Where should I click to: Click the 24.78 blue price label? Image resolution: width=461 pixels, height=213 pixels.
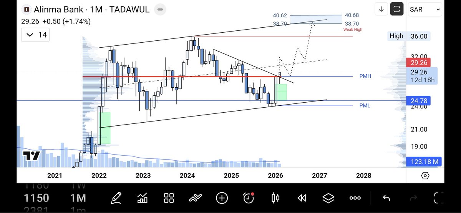(x=419, y=101)
